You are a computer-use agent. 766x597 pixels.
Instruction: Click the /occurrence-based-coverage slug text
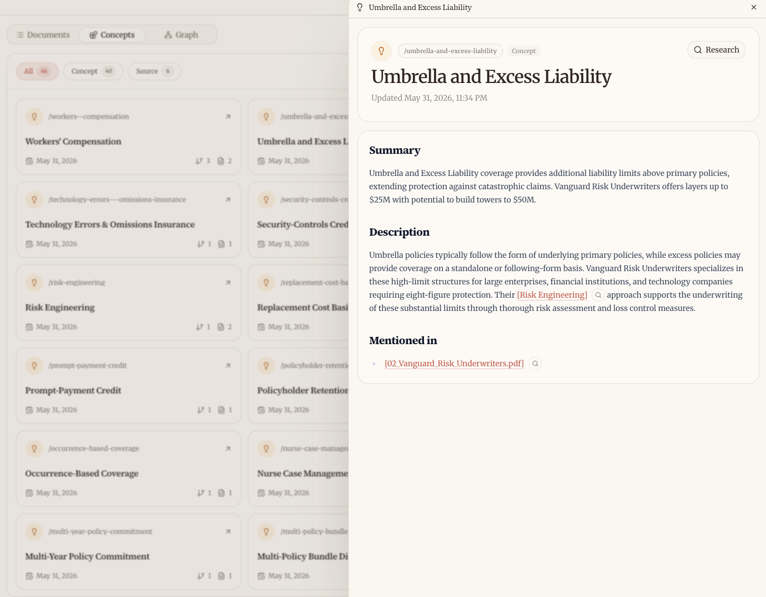click(94, 449)
